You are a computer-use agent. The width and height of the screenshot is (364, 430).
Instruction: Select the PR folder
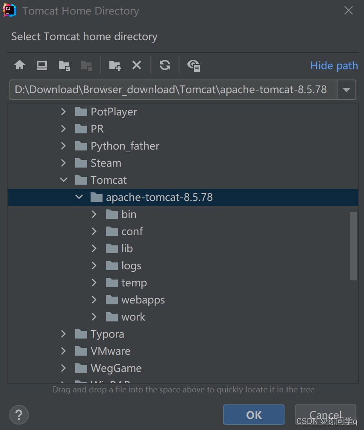(x=89, y=129)
